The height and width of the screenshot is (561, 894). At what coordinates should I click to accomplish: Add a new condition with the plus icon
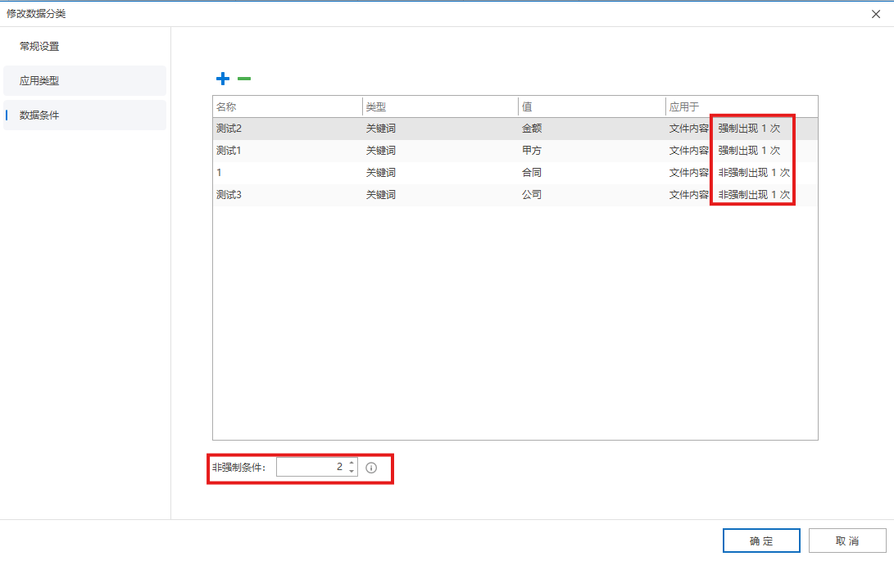[x=223, y=79]
